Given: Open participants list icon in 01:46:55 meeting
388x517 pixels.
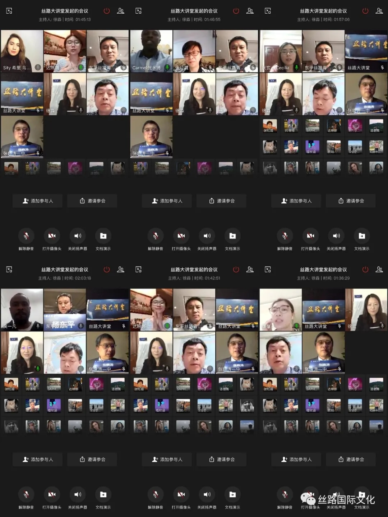Looking at the screenshot, I should pos(250,11).
